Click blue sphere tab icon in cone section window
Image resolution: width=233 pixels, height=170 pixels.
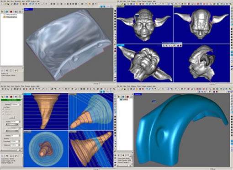pyautogui.click(x=7, y=96)
